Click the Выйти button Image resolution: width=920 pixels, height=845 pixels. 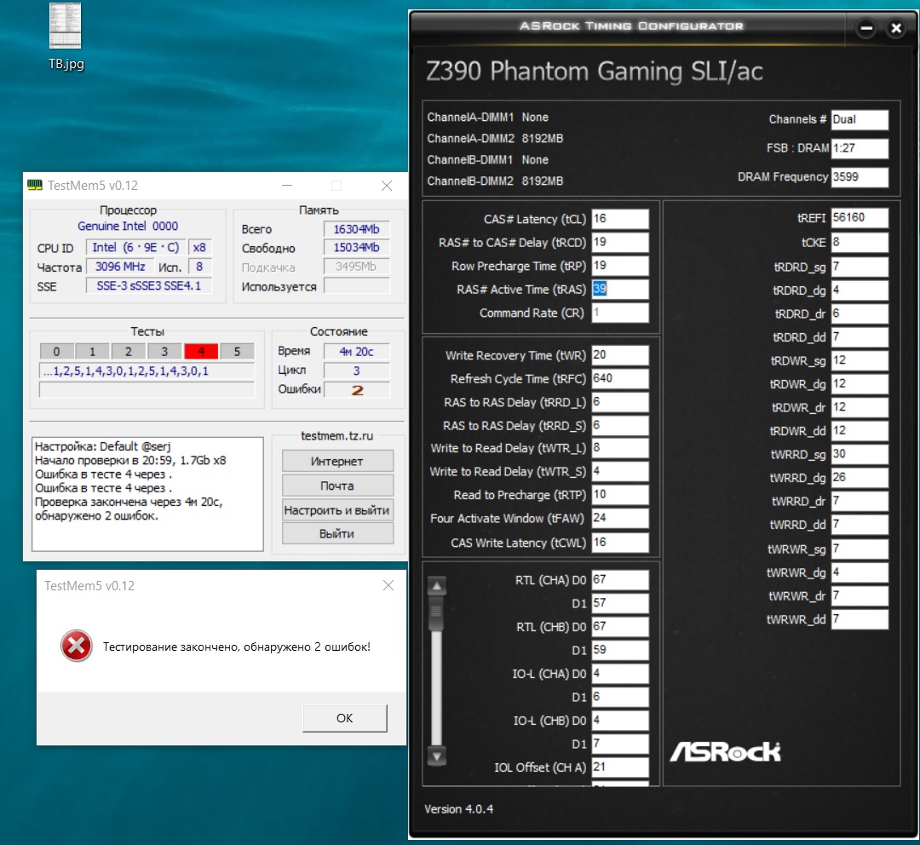337,533
